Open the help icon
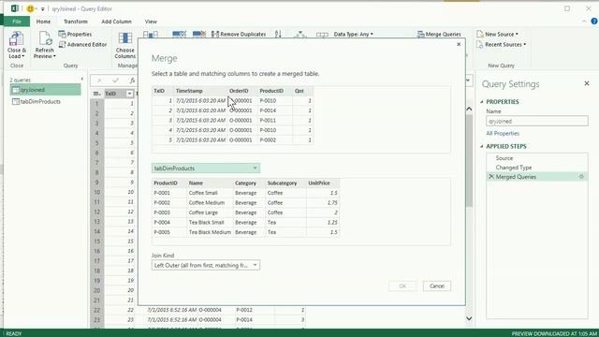 [594, 22]
